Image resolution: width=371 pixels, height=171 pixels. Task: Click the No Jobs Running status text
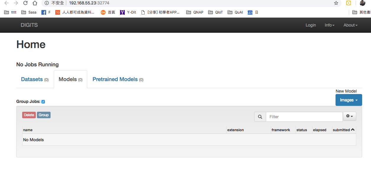(38, 65)
